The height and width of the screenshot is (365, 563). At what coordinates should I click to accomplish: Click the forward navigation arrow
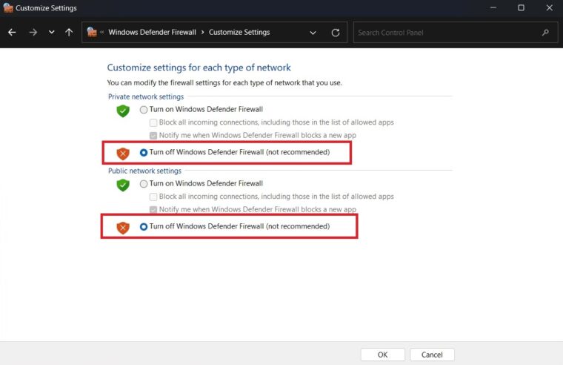point(33,33)
